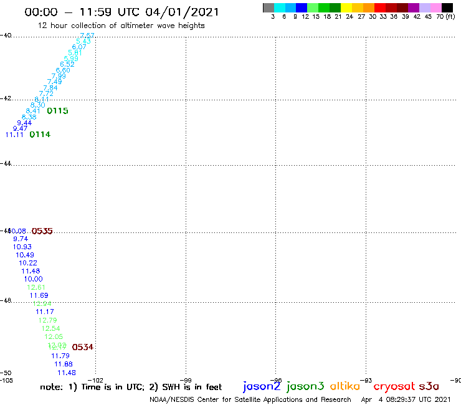Click the 'jason2' satellite label

pos(262,386)
